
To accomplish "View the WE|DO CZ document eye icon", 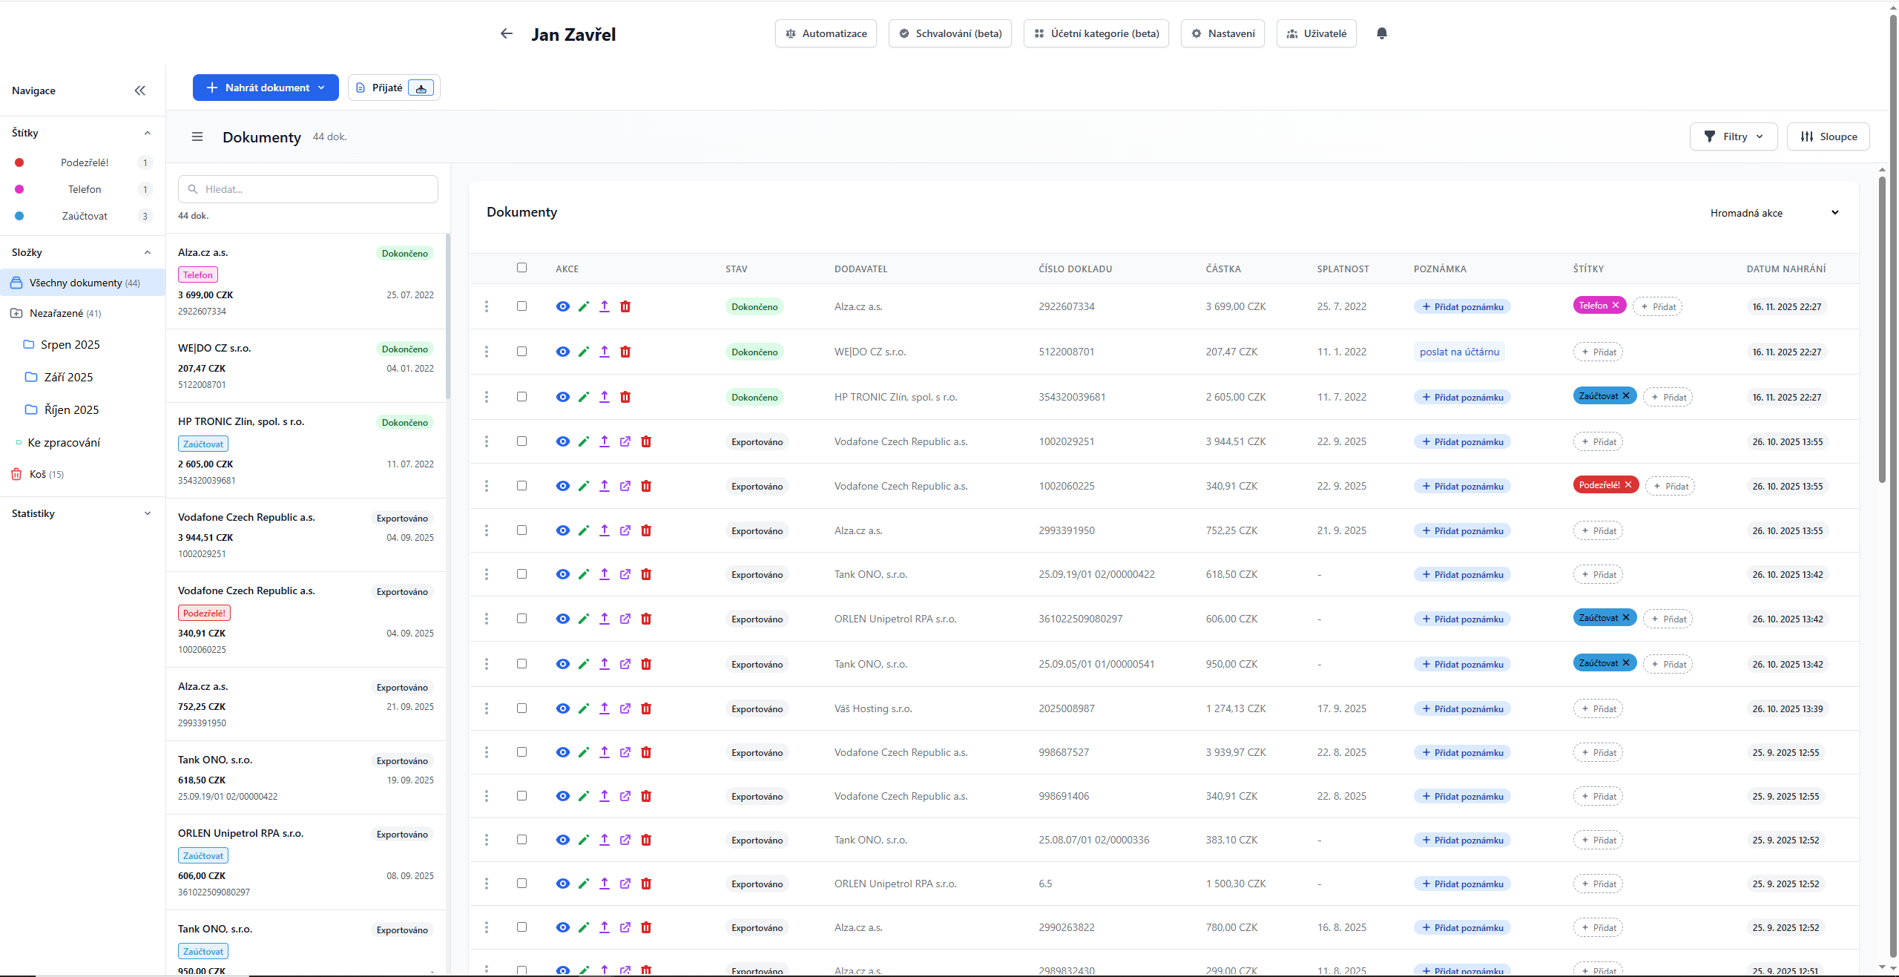I will pyautogui.click(x=562, y=352).
